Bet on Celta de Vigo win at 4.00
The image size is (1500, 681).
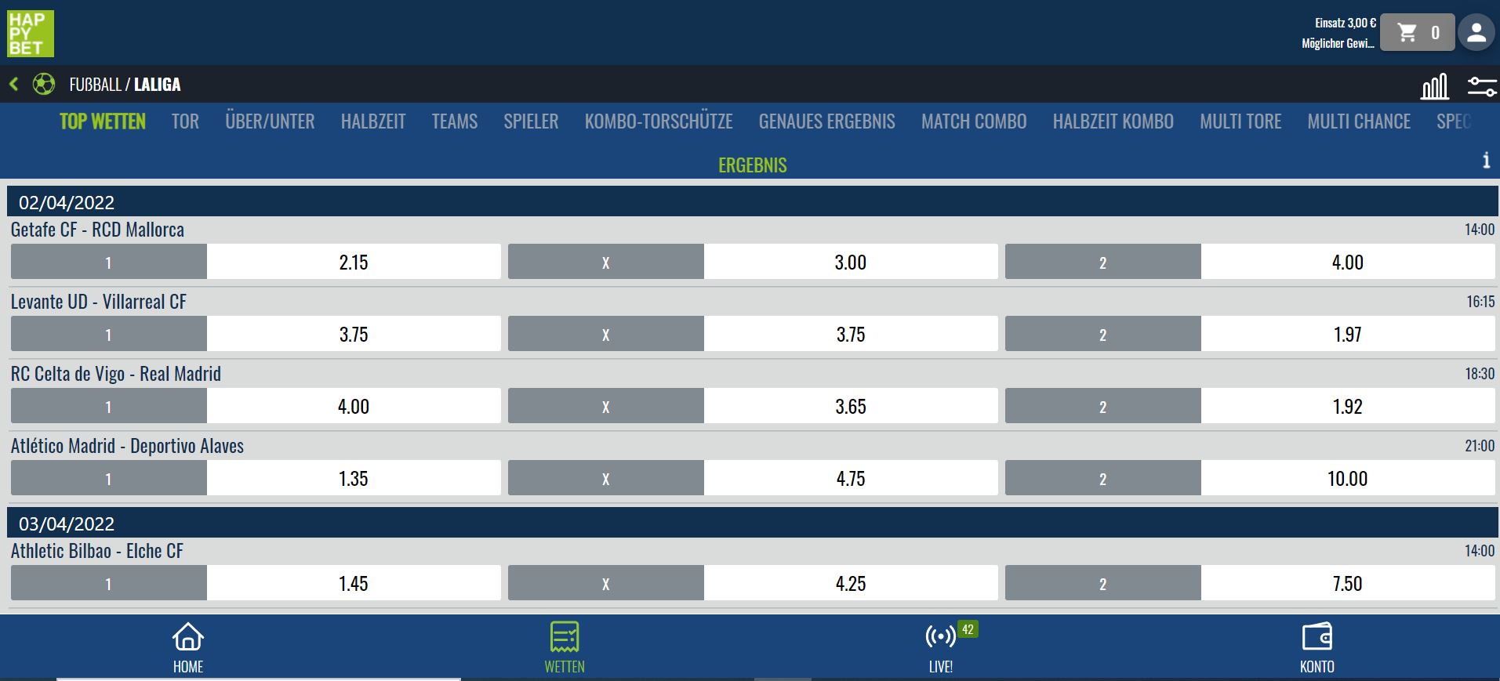[x=256, y=406]
